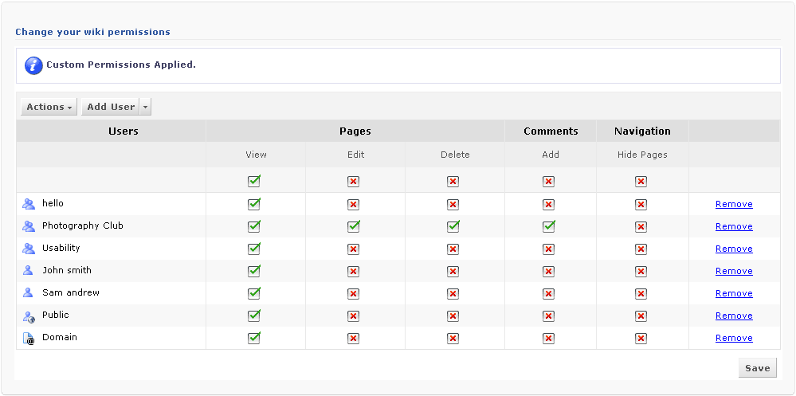This screenshot has width=796, height=396.
Task: Click the group icon beside hello
Action: [29, 204]
